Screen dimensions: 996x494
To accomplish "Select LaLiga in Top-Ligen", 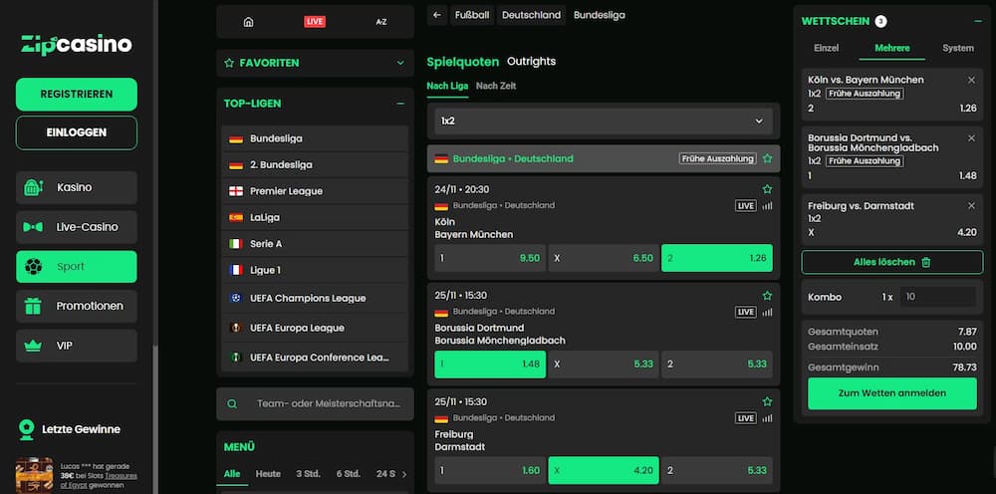I will click(315, 217).
